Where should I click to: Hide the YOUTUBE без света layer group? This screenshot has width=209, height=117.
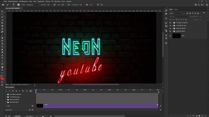coord(170,26)
